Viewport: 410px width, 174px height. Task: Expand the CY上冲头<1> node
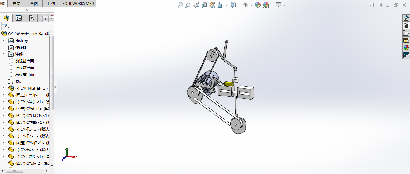coord(3,156)
